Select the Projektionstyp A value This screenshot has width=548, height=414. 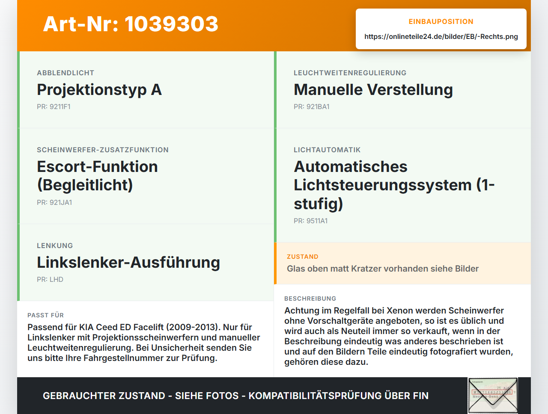[99, 89]
